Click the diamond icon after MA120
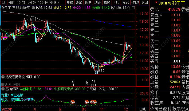189x111 pixels. pos(129,8)
